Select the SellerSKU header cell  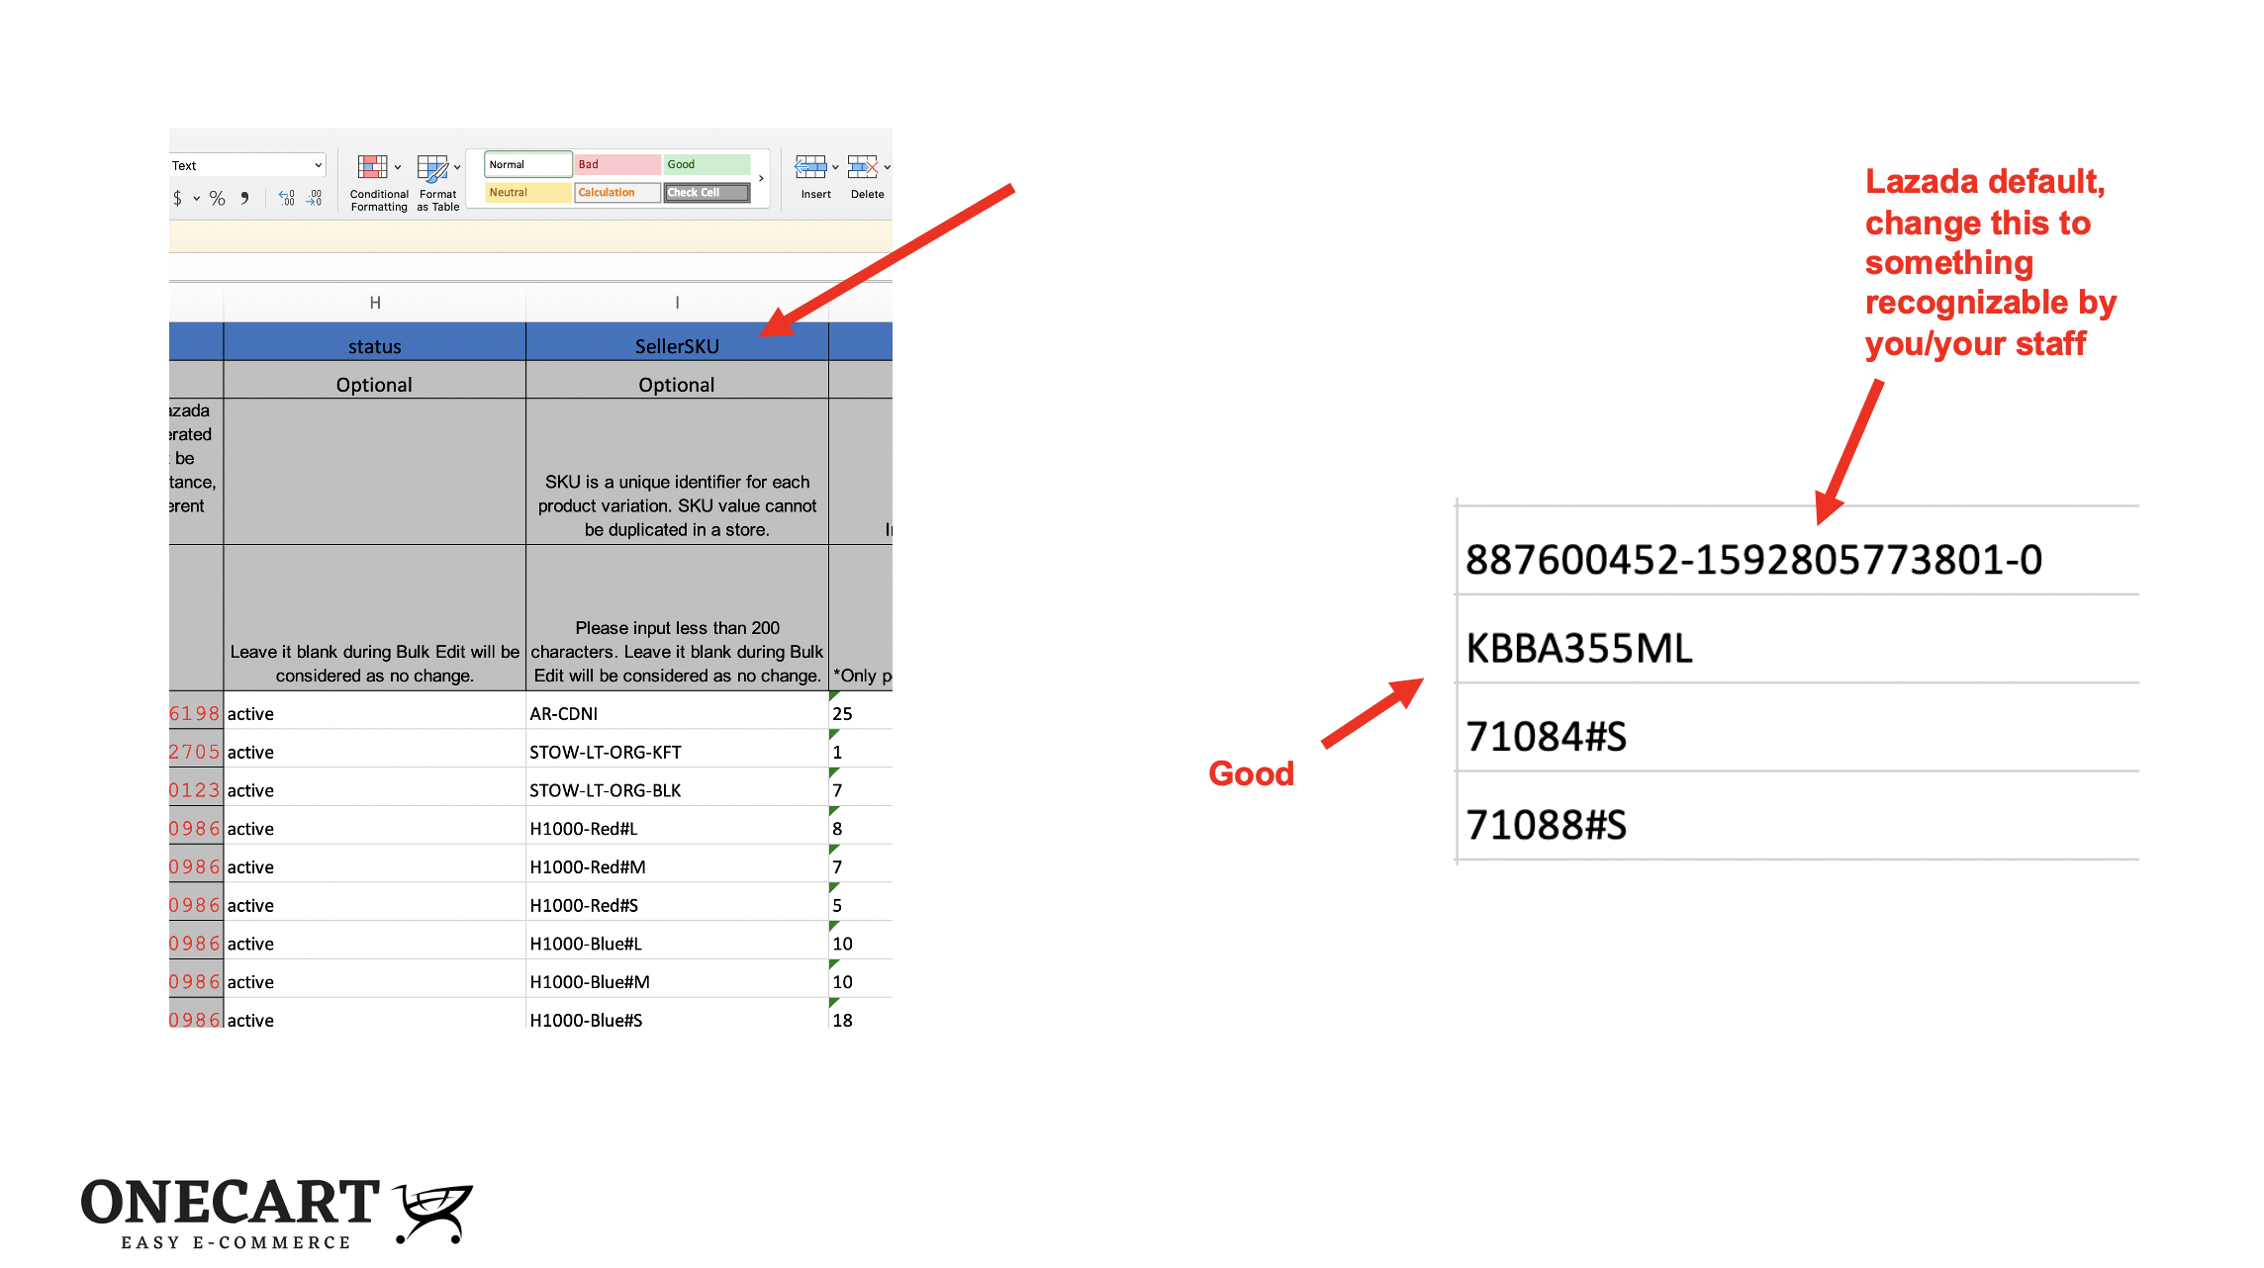(677, 346)
